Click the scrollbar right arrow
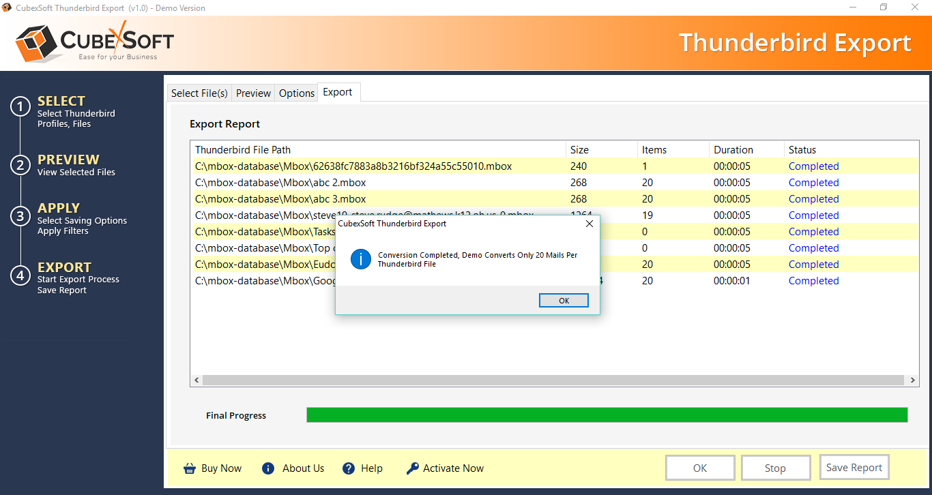Viewport: 932px width, 495px height. click(914, 380)
